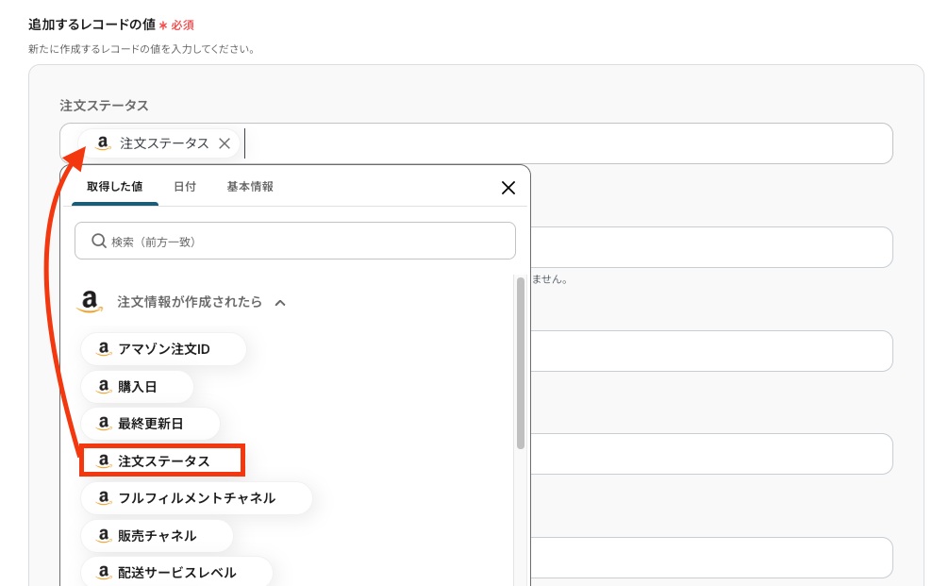Close the value picker popup

(x=508, y=188)
